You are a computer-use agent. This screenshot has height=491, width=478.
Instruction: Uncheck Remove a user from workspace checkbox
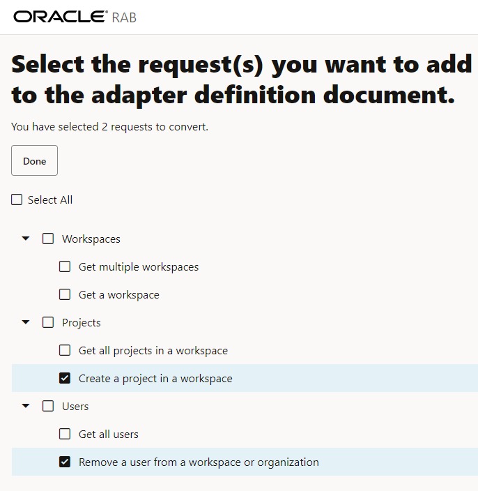pyautogui.click(x=65, y=462)
